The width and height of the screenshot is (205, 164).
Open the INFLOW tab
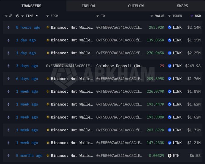pyautogui.click(x=88, y=6)
